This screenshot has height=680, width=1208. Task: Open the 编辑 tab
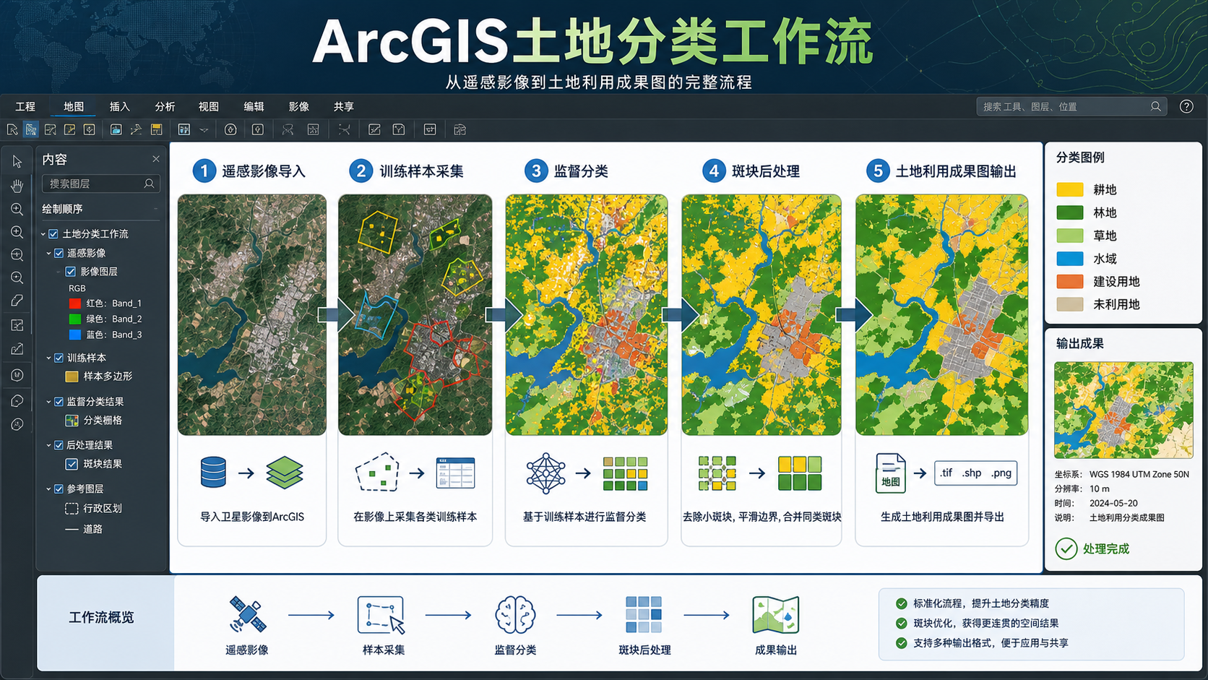coord(254,106)
